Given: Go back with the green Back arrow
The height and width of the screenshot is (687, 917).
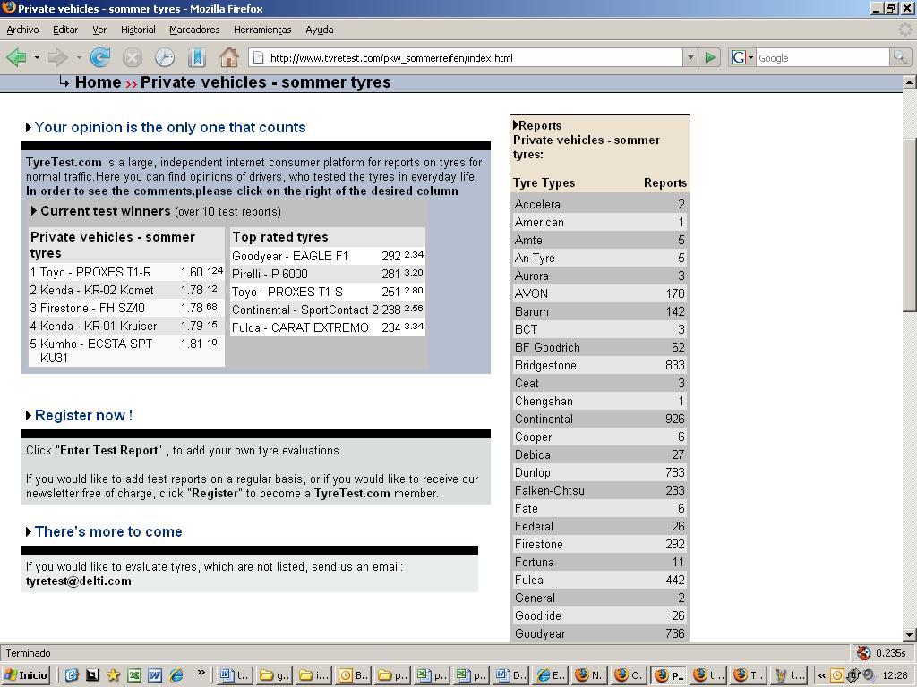Looking at the screenshot, I should (16, 58).
